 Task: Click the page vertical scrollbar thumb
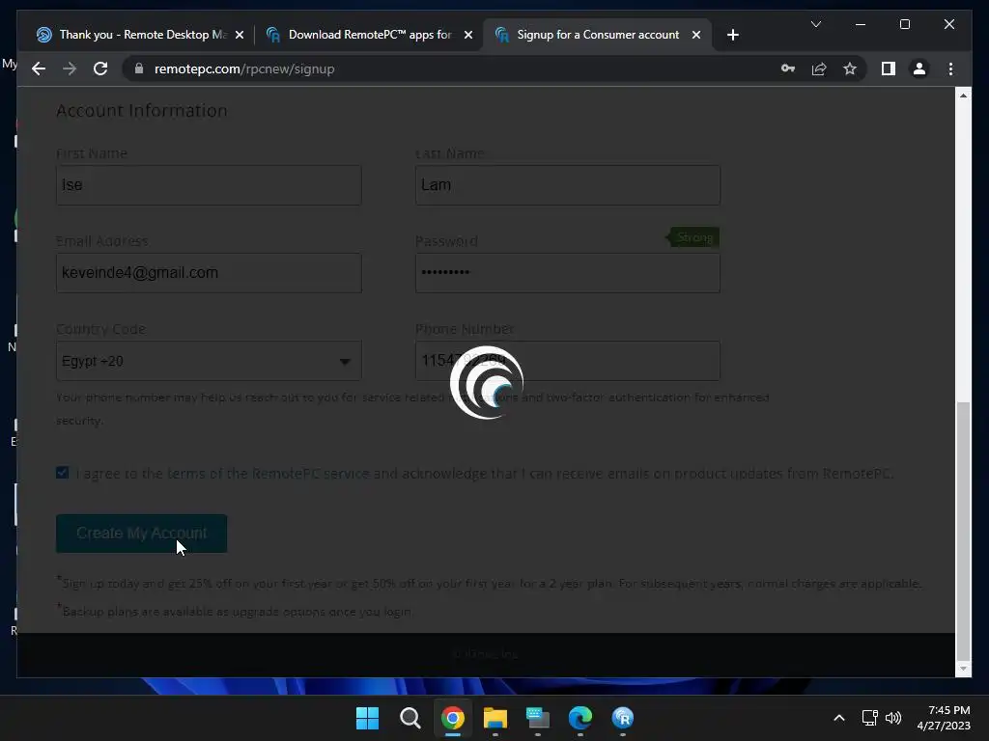pyautogui.click(x=963, y=531)
